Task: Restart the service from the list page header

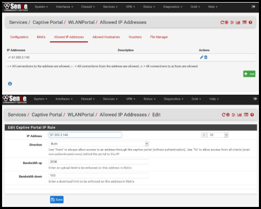Action: [x=222, y=22]
